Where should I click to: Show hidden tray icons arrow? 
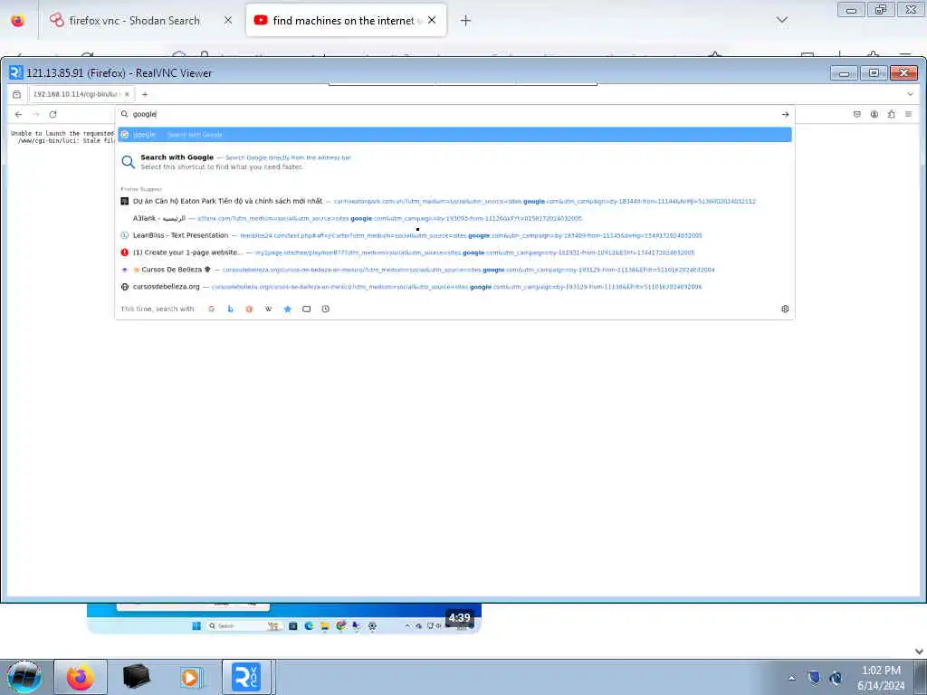(791, 678)
